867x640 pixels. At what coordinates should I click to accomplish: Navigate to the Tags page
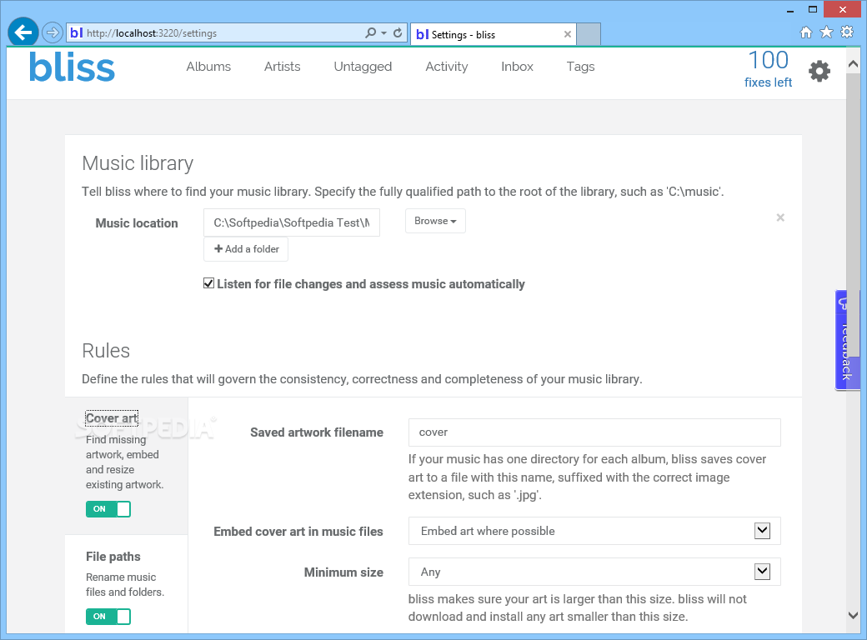(580, 67)
